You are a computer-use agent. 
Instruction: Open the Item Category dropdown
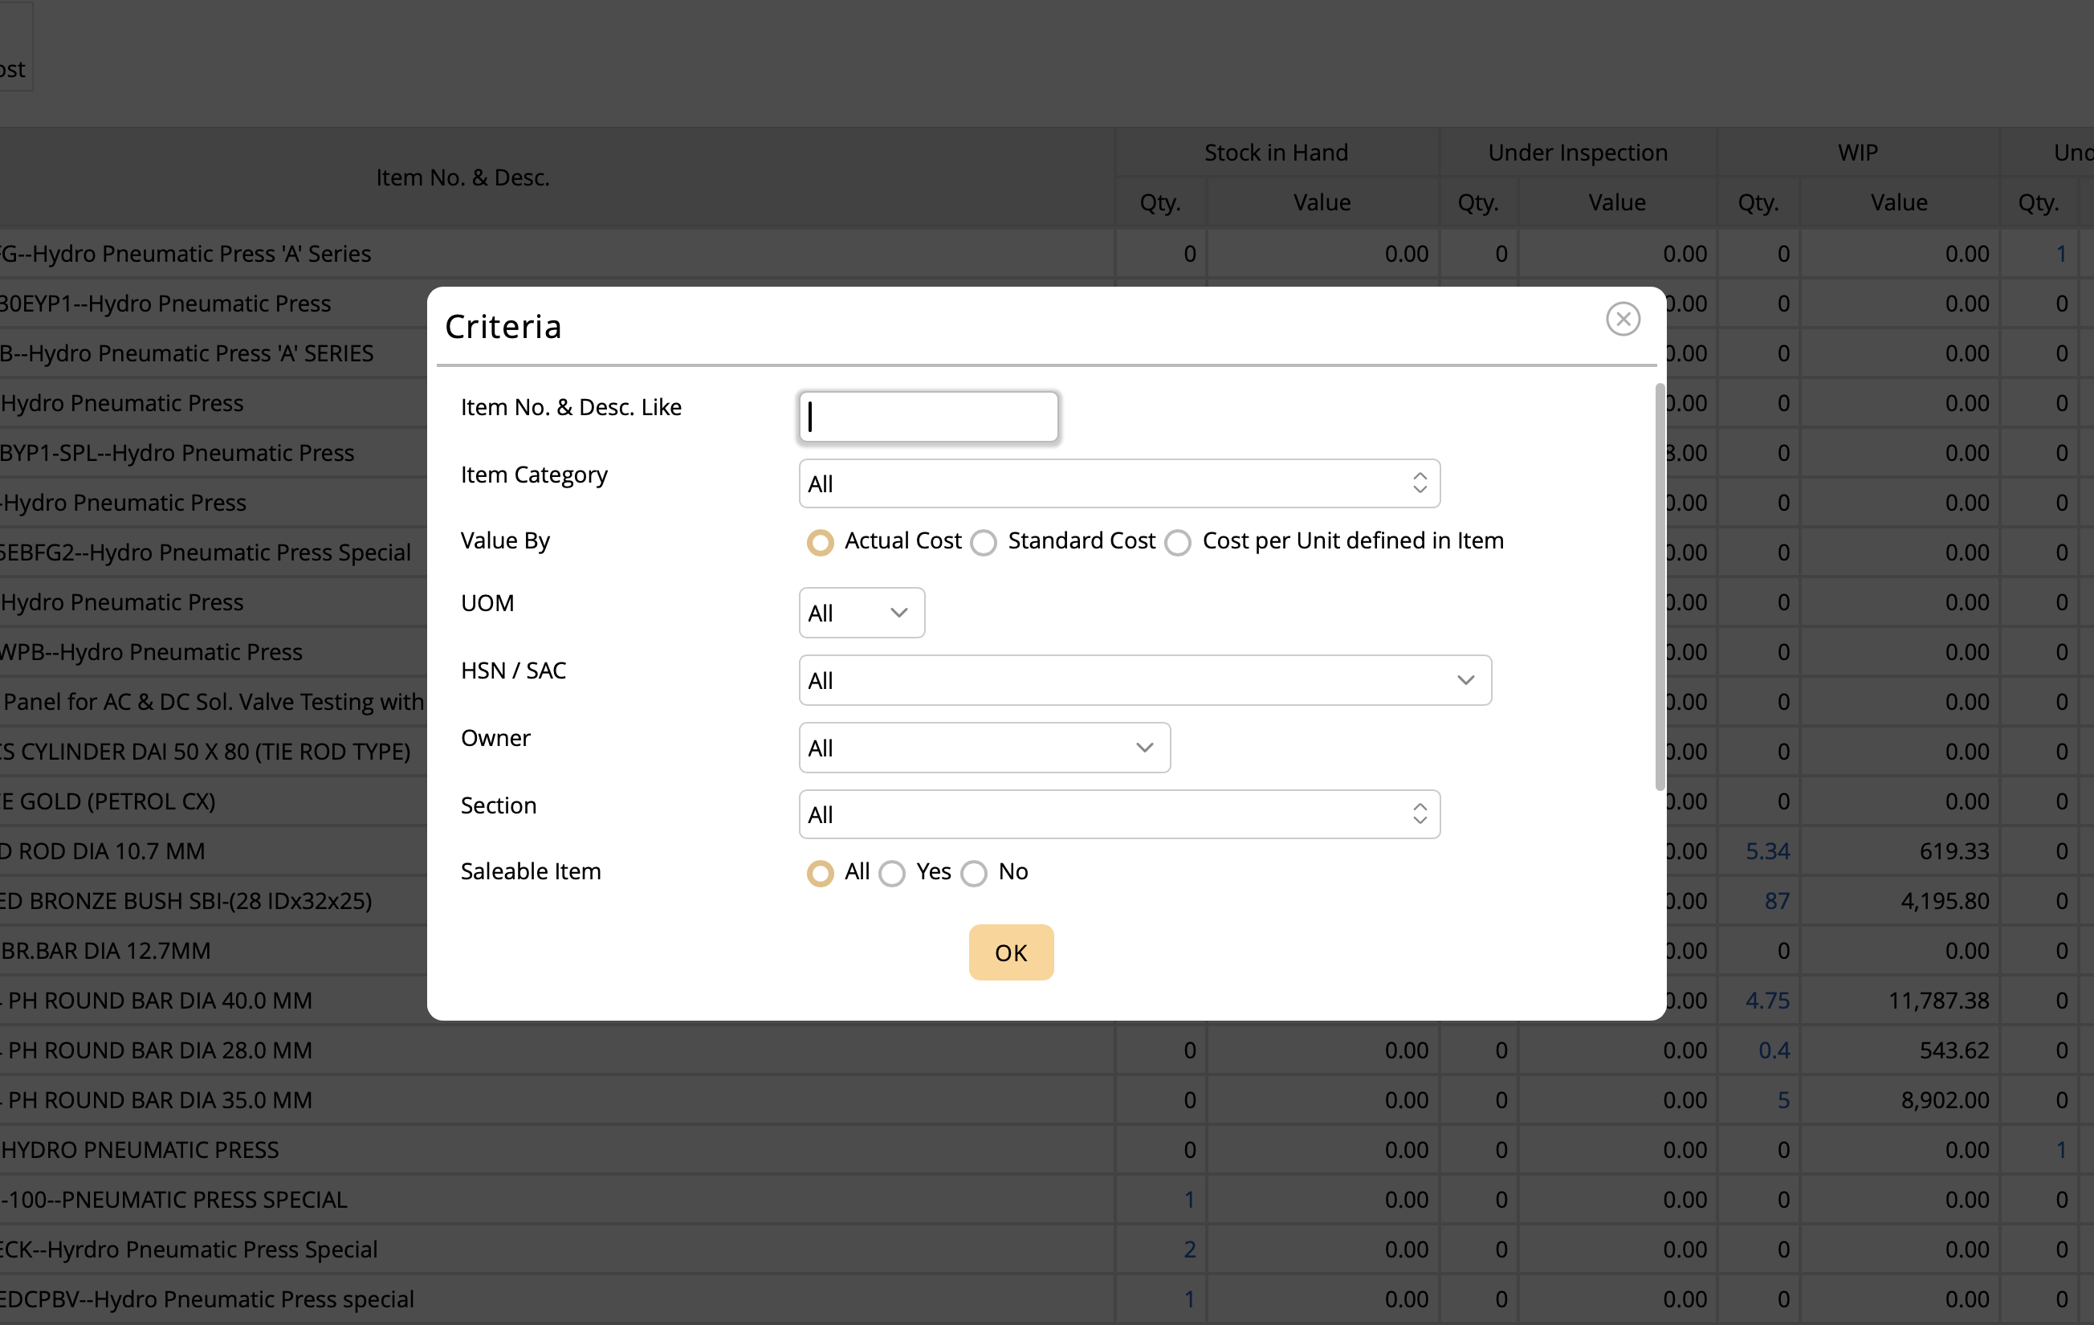pos(1119,483)
